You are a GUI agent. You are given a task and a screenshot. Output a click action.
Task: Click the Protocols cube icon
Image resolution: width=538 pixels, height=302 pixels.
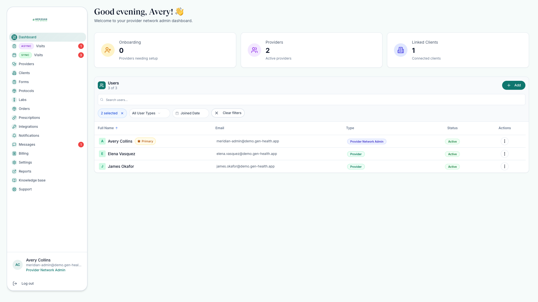click(14, 91)
